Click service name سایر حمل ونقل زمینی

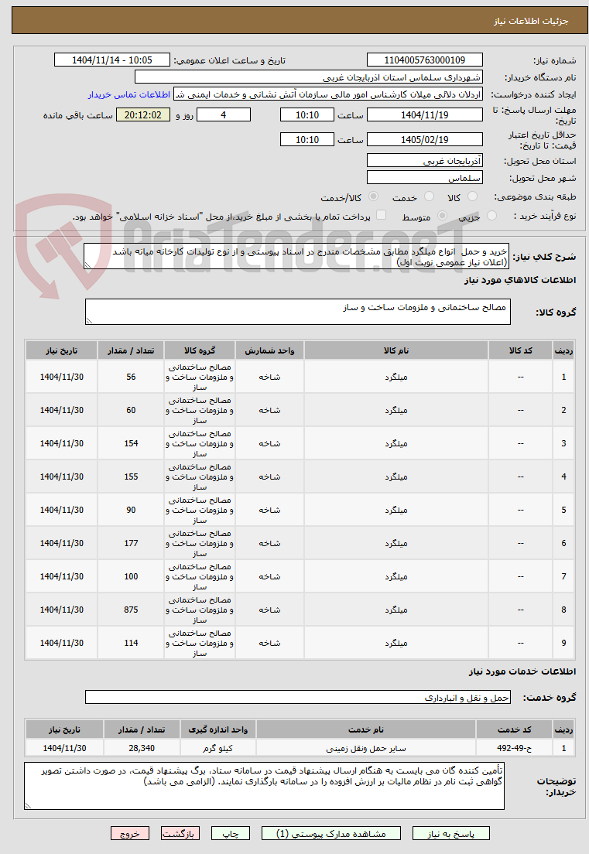tap(366, 748)
